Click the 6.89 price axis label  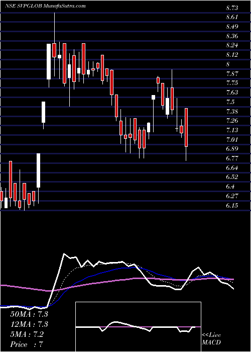232,149
